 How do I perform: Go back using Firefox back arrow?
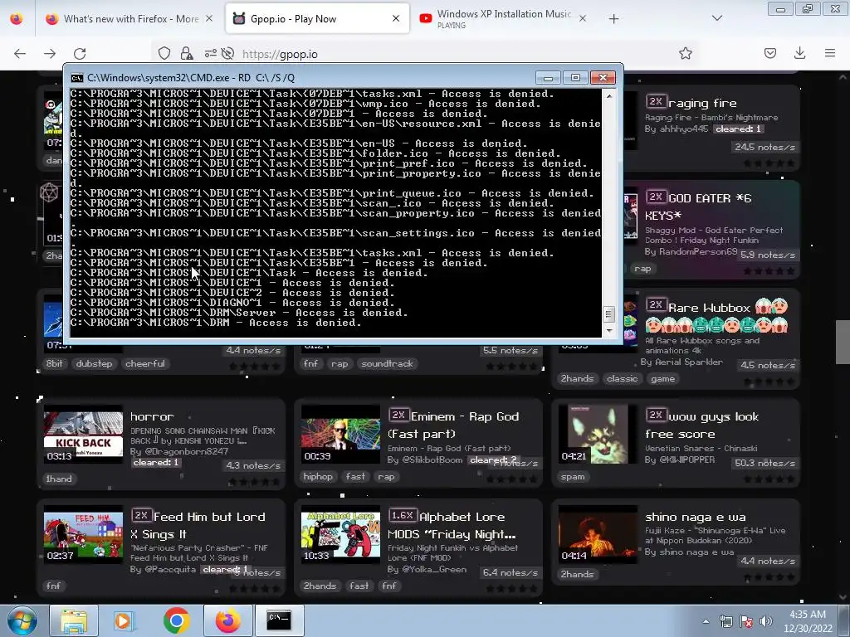(20, 54)
